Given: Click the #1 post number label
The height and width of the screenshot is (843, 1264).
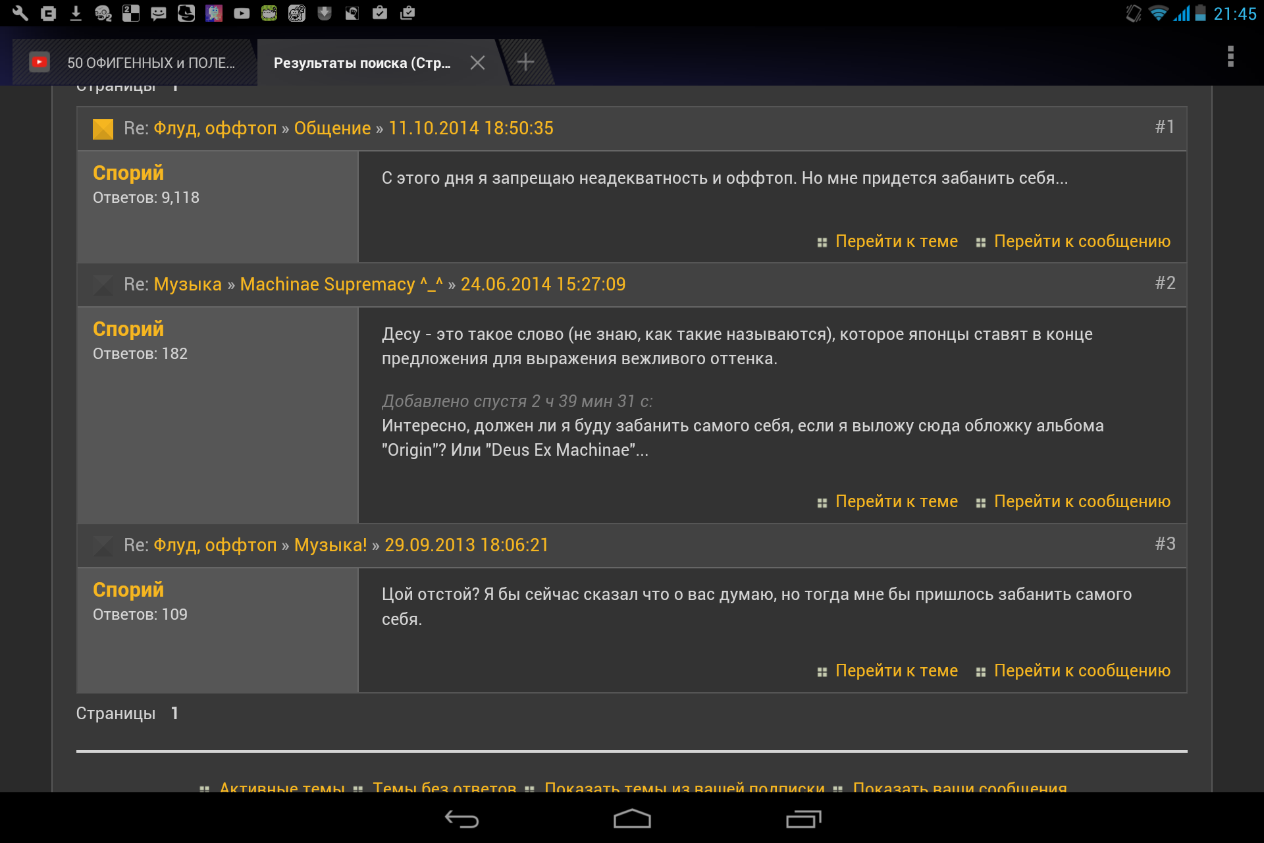Looking at the screenshot, I should point(1165,126).
